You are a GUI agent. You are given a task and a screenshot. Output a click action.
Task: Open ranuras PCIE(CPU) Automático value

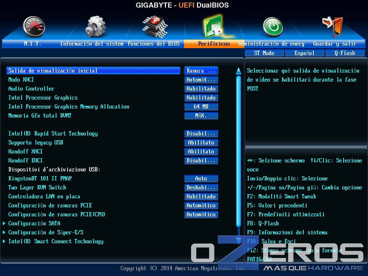[201, 214]
